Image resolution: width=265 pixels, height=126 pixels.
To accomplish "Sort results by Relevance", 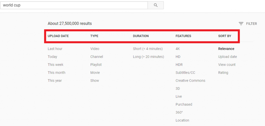I will click(226, 49).
